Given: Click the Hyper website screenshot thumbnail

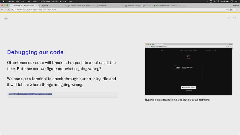Looking at the screenshot, I should point(188,69).
